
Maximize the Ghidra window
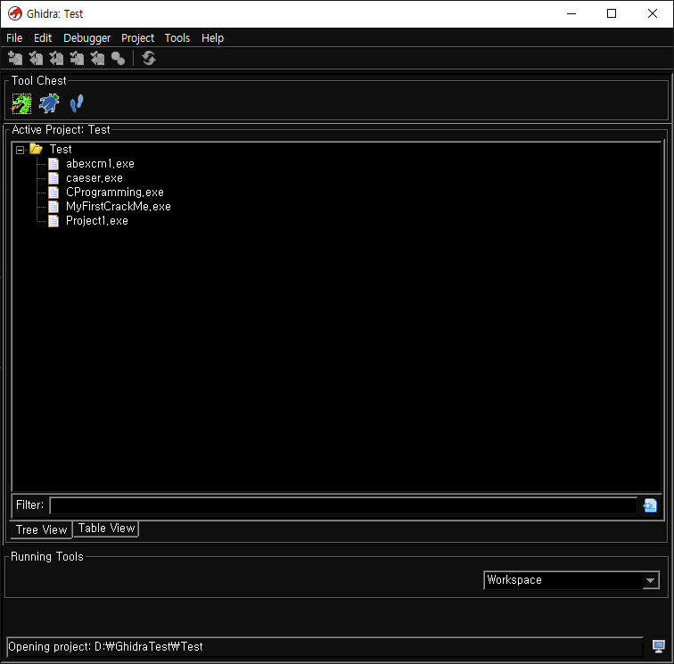click(x=612, y=13)
